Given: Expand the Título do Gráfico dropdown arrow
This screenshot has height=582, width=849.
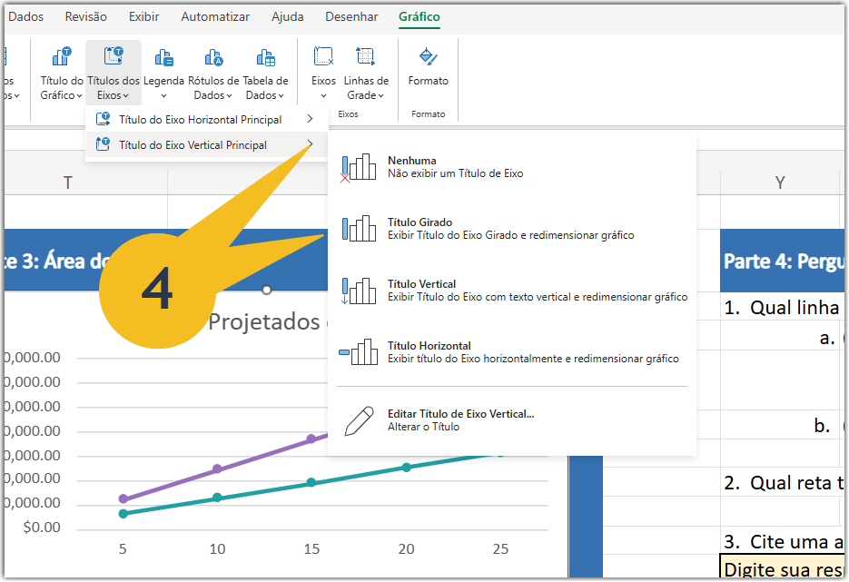Looking at the screenshot, I should (x=79, y=96).
